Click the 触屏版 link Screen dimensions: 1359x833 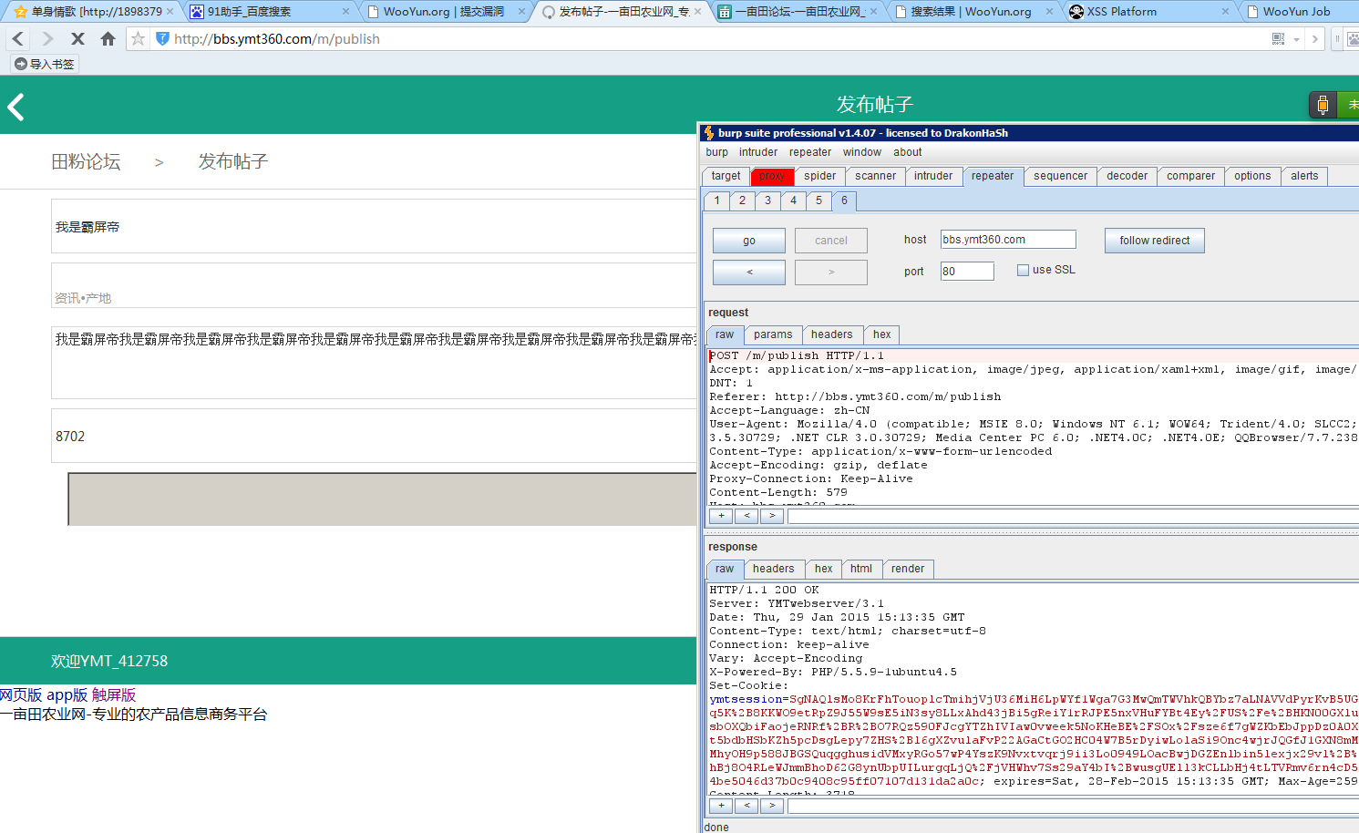(x=114, y=694)
